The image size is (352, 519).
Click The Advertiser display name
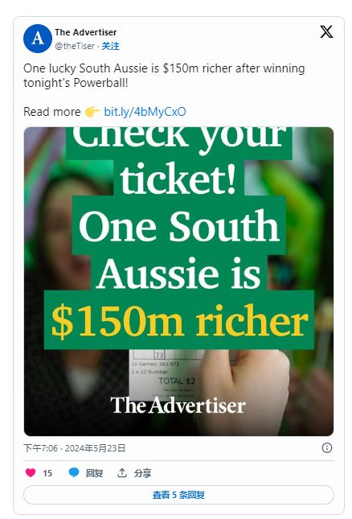click(x=86, y=32)
